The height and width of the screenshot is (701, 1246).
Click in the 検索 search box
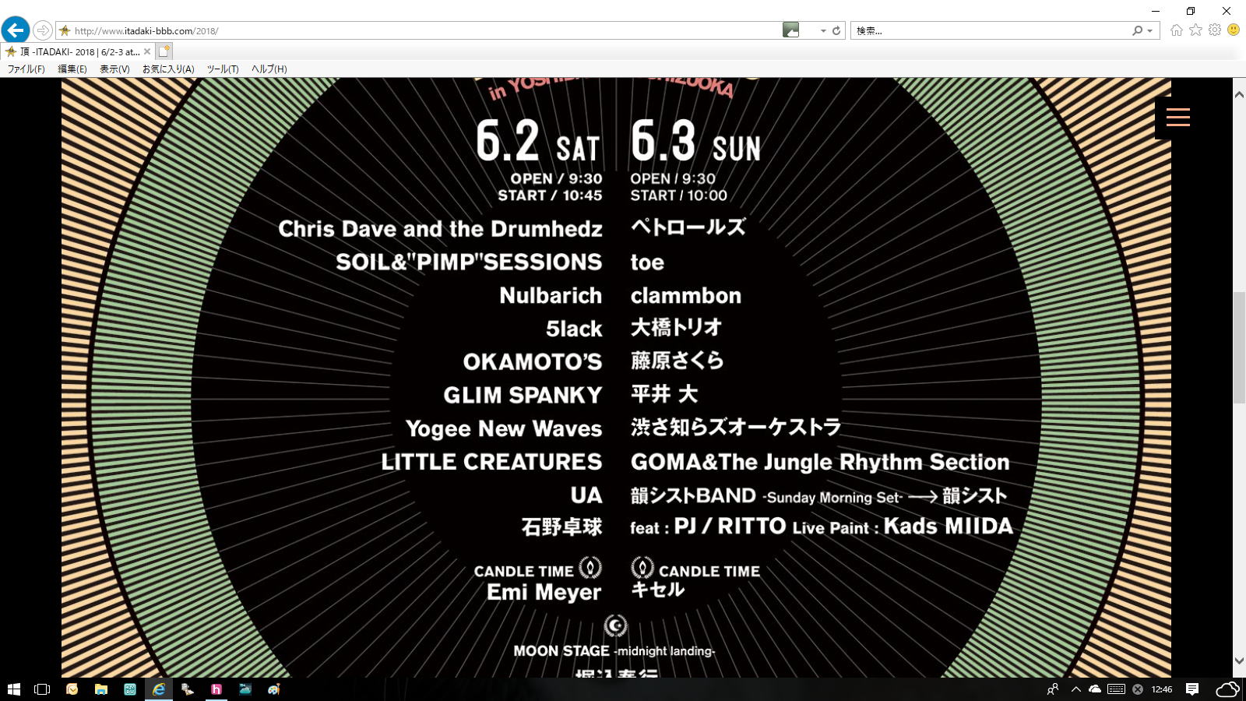point(989,30)
